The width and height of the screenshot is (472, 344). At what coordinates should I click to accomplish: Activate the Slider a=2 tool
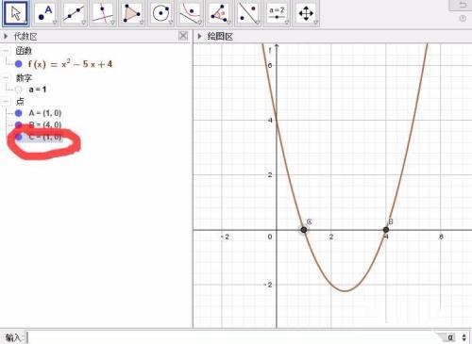278,13
